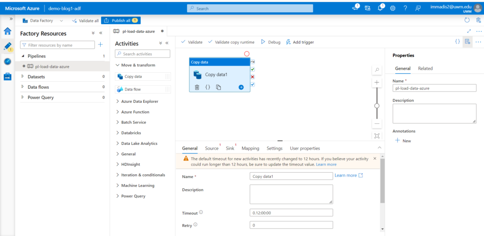
Task: Open the notifications bell icon
Action: pyautogui.click(x=380, y=8)
